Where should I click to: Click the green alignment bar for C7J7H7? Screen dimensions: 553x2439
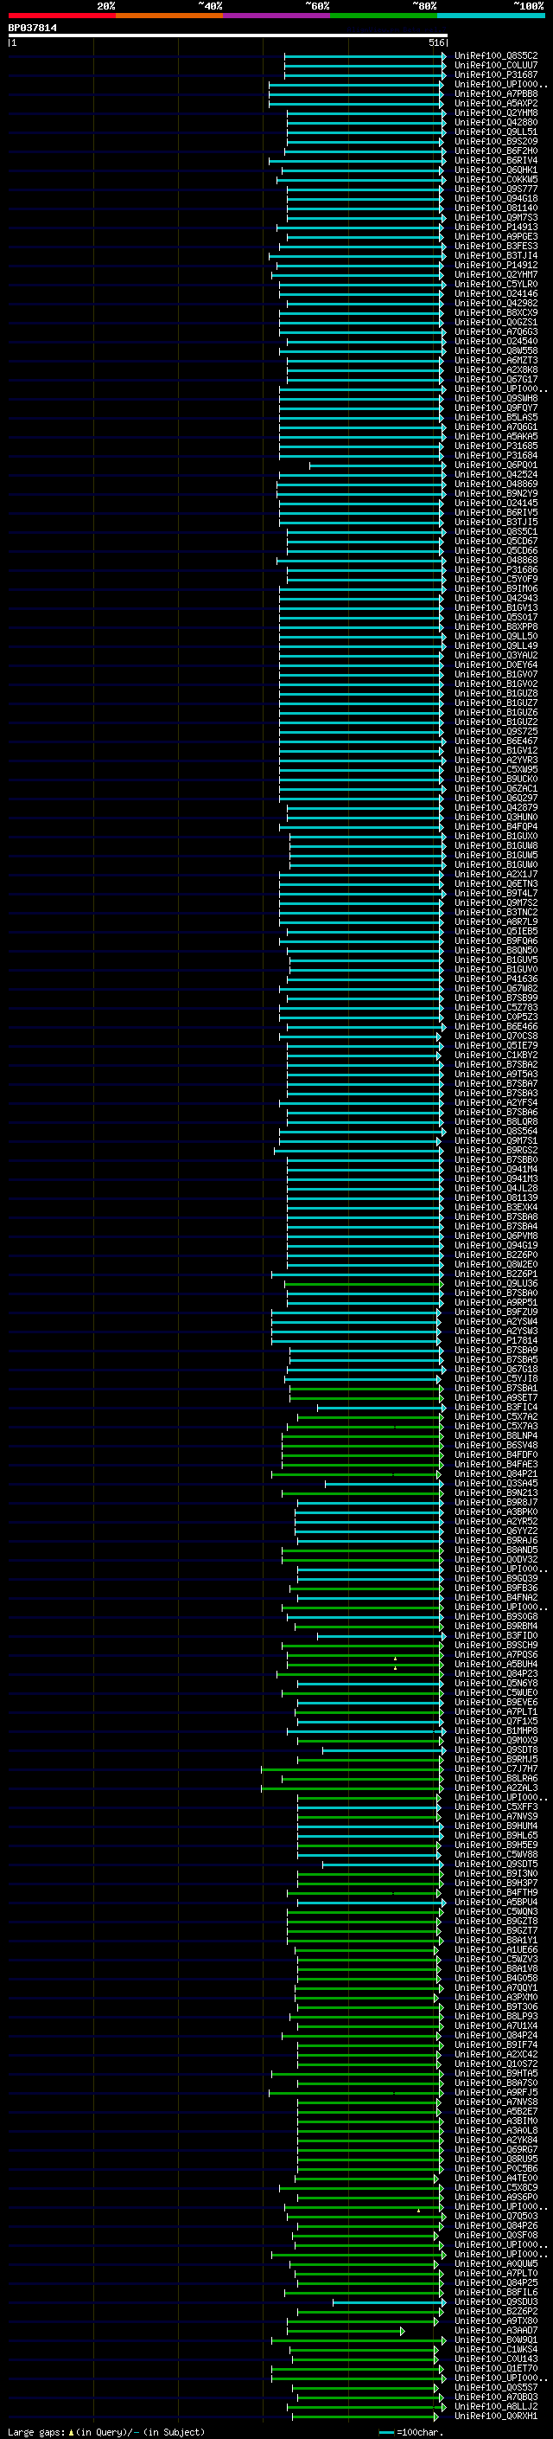pos(352,1768)
